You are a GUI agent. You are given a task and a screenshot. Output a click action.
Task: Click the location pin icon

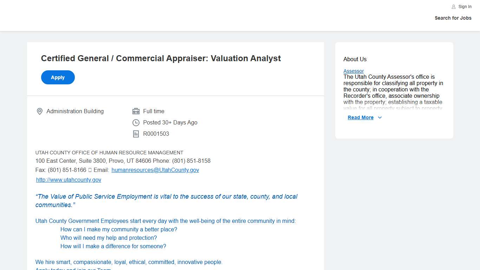click(40, 111)
